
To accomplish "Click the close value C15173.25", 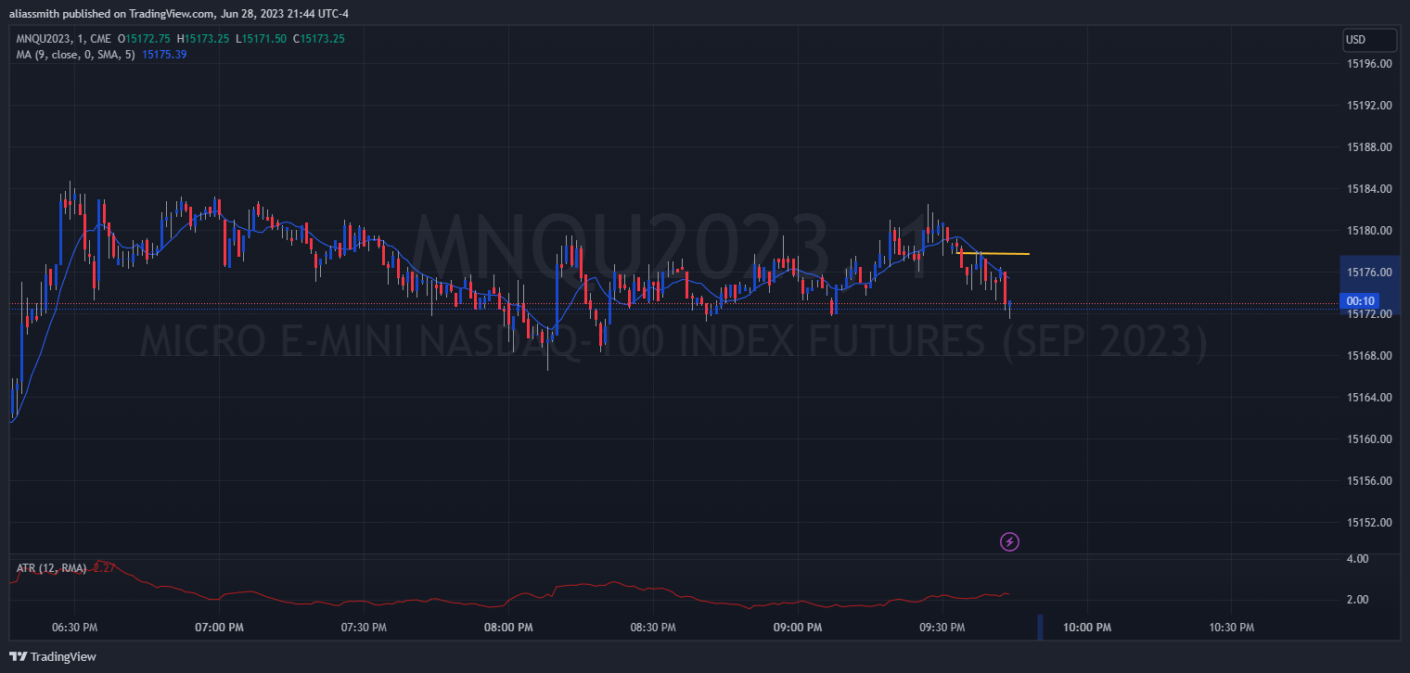I will (319, 38).
